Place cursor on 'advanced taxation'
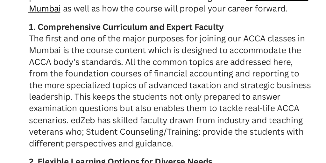The image size is (326, 163). [185, 85]
